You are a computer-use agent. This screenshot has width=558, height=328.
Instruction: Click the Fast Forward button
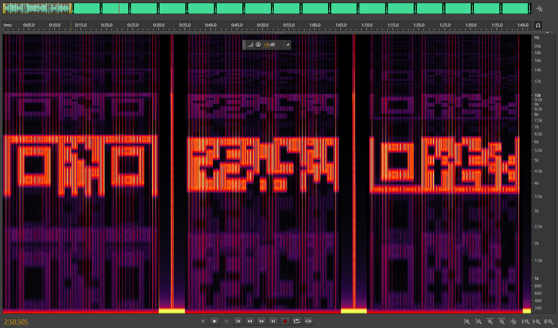tap(262, 321)
